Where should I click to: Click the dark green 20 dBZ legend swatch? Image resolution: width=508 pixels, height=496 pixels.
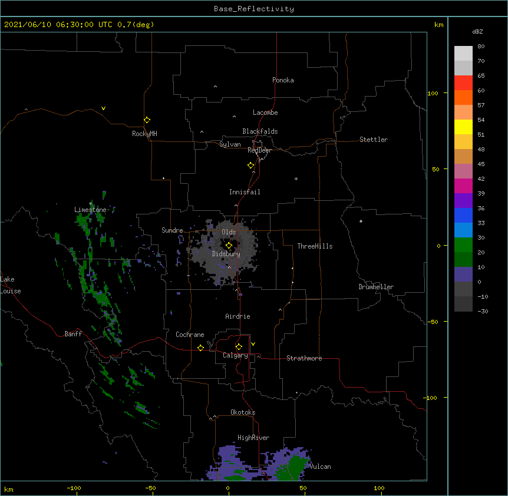click(463, 259)
